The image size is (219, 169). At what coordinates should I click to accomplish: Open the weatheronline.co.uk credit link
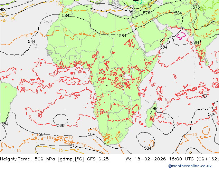(x=190, y=166)
